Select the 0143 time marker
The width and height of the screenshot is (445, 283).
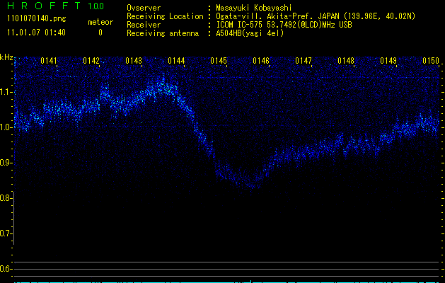[x=134, y=61]
